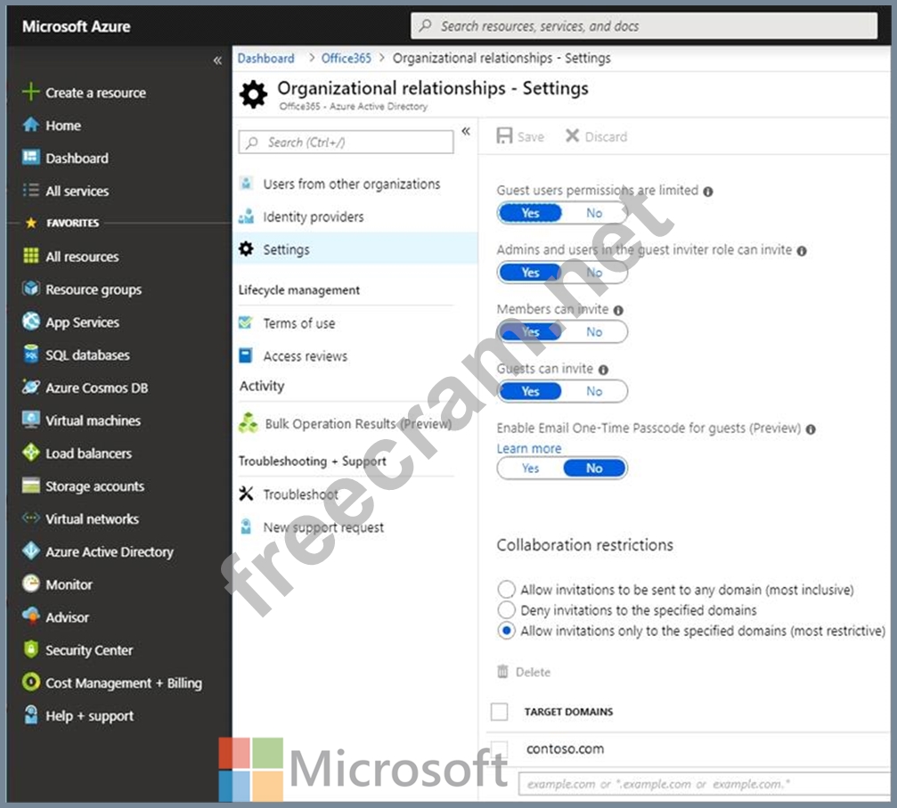Open the Virtual machines sidebar icon

pyautogui.click(x=31, y=420)
